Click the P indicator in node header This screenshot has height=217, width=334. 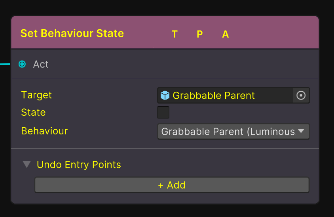click(200, 34)
